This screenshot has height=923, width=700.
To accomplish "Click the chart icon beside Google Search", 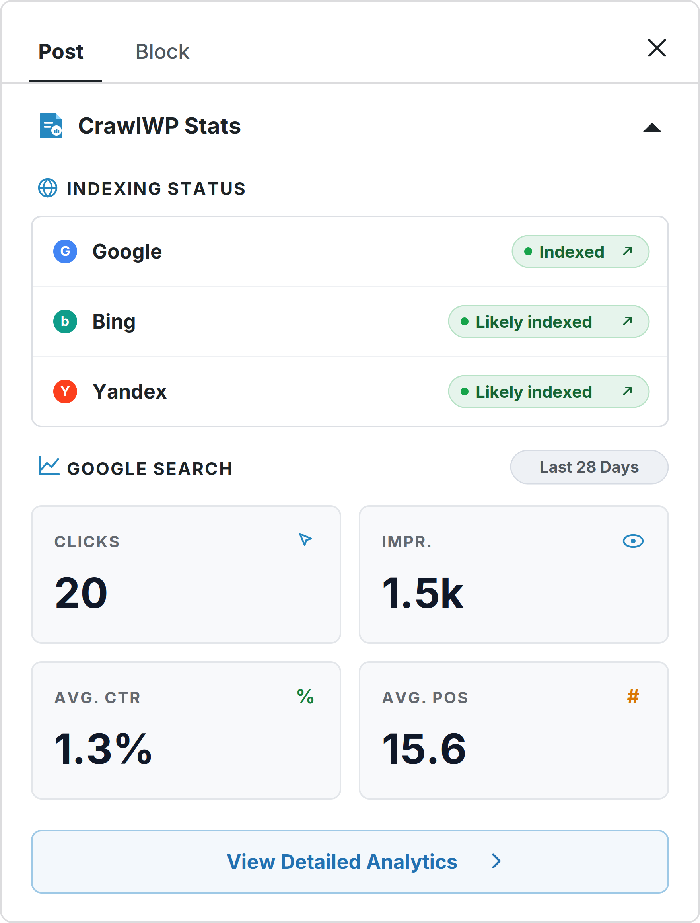I will 49,466.
